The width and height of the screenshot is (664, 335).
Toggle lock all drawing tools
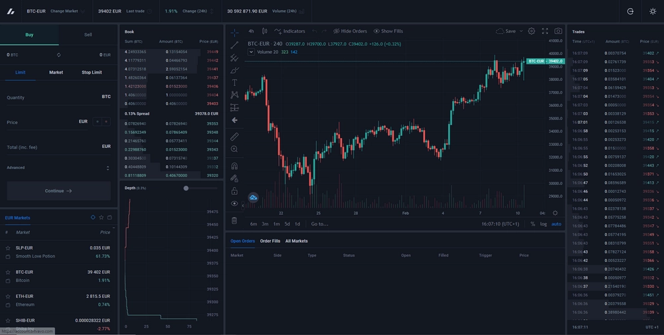click(234, 191)
